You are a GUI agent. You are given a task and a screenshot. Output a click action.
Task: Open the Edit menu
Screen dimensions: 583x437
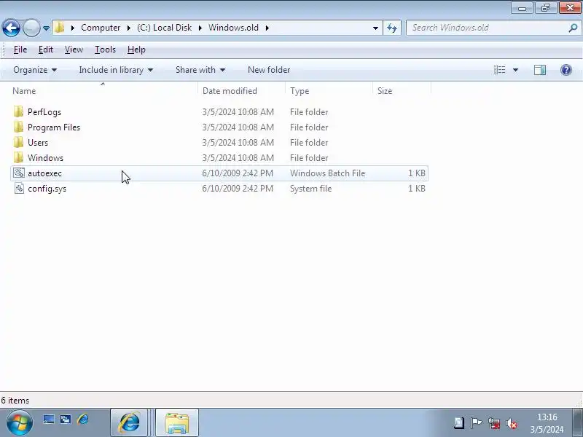point(46,50)
